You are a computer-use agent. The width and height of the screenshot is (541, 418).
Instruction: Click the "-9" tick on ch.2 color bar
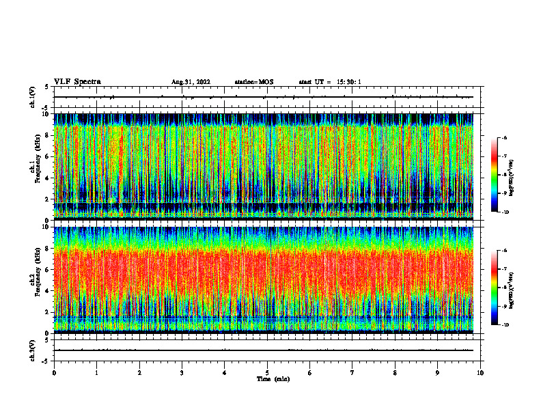click(x=504, y=306)
